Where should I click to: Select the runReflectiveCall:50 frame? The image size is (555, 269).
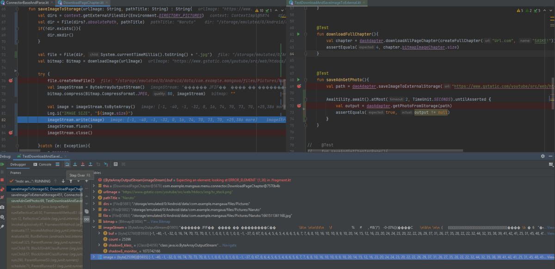click(45, 213)
